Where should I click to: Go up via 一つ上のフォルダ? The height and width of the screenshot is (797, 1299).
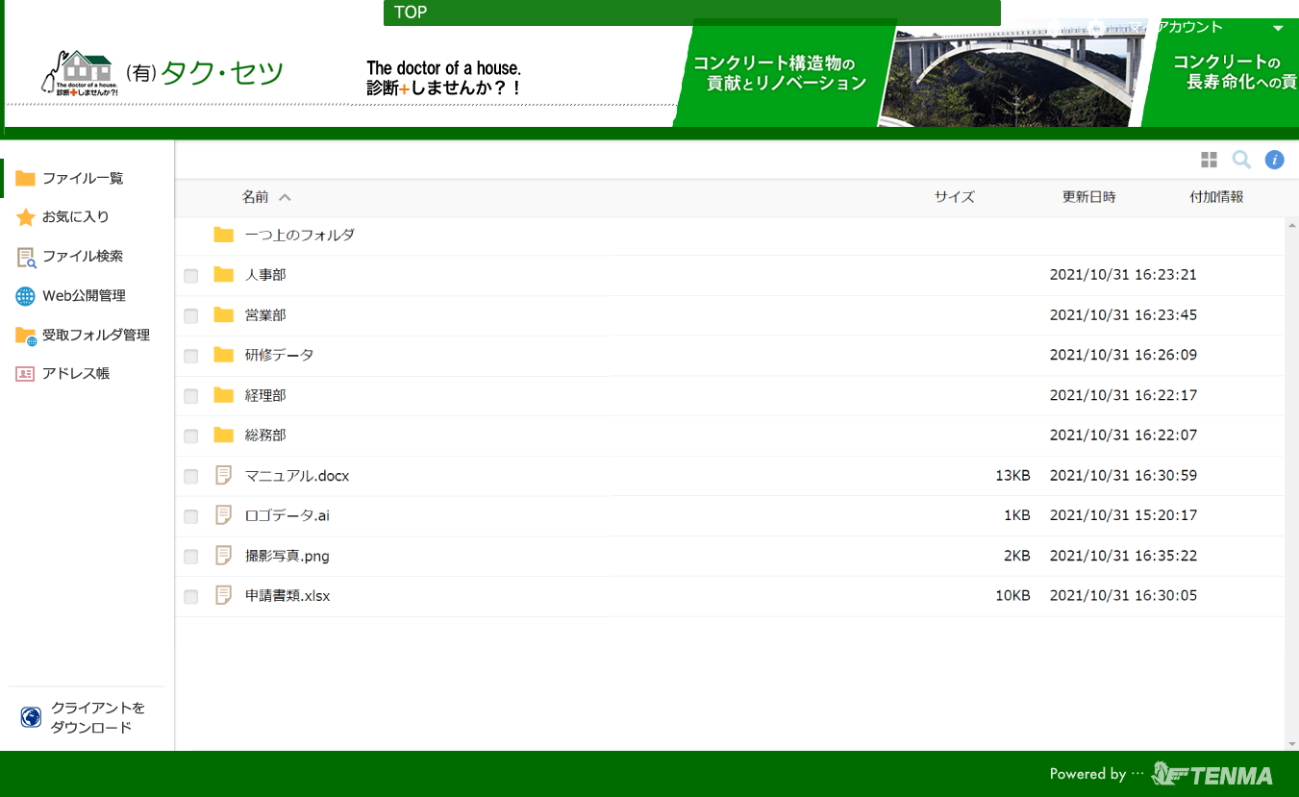pos(299,235)
